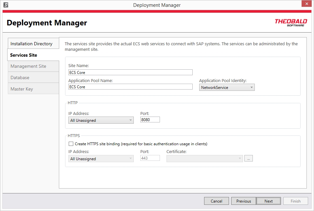Enable the Create HTTPS site binding checkbox
The width and height of the screenshot is (314, 211).
[71, 144]
